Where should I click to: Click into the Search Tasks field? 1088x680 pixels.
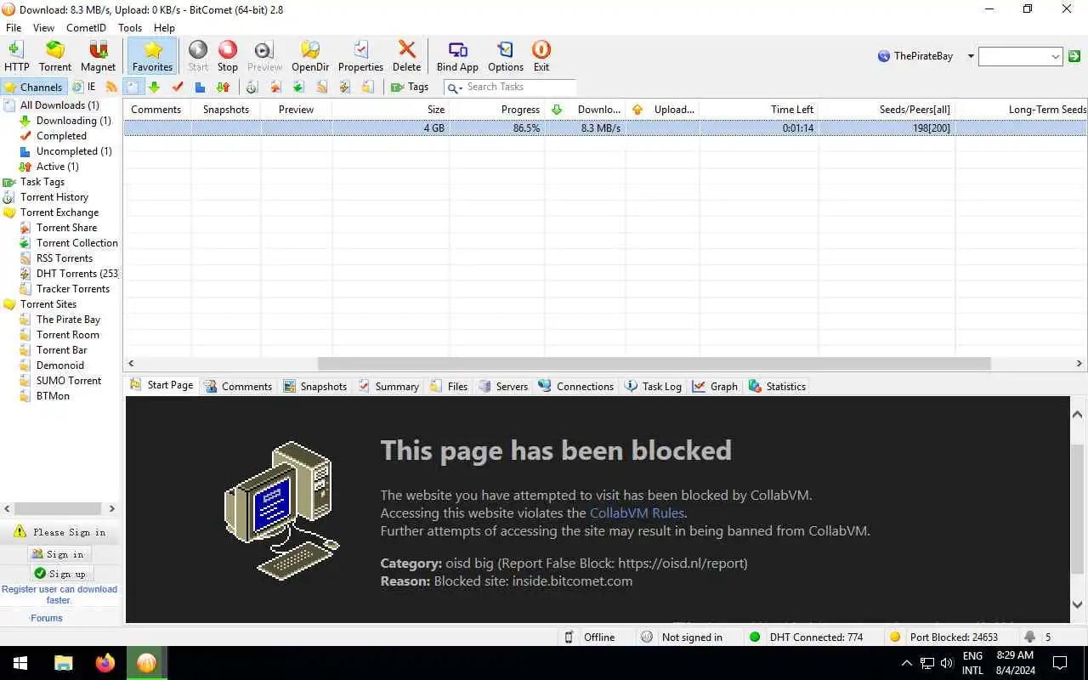[x=520, y=87]
